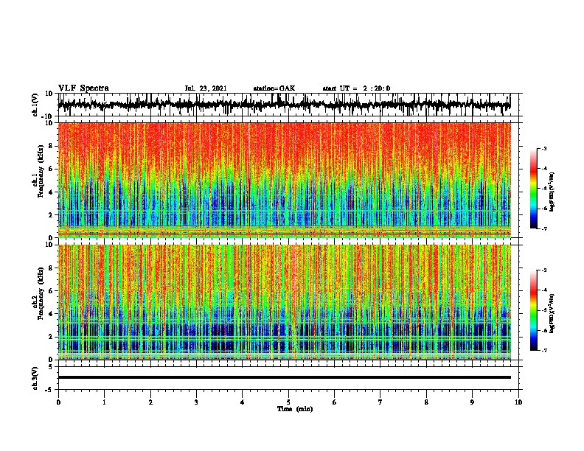The height and width of the screenshot is (451, 584).
Task: Click the "3" minute tick label on the time axis
Action: click(196, 402)
